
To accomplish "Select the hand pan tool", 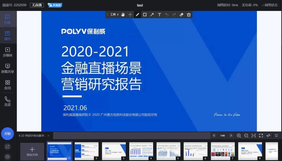I will pos(123,15).
